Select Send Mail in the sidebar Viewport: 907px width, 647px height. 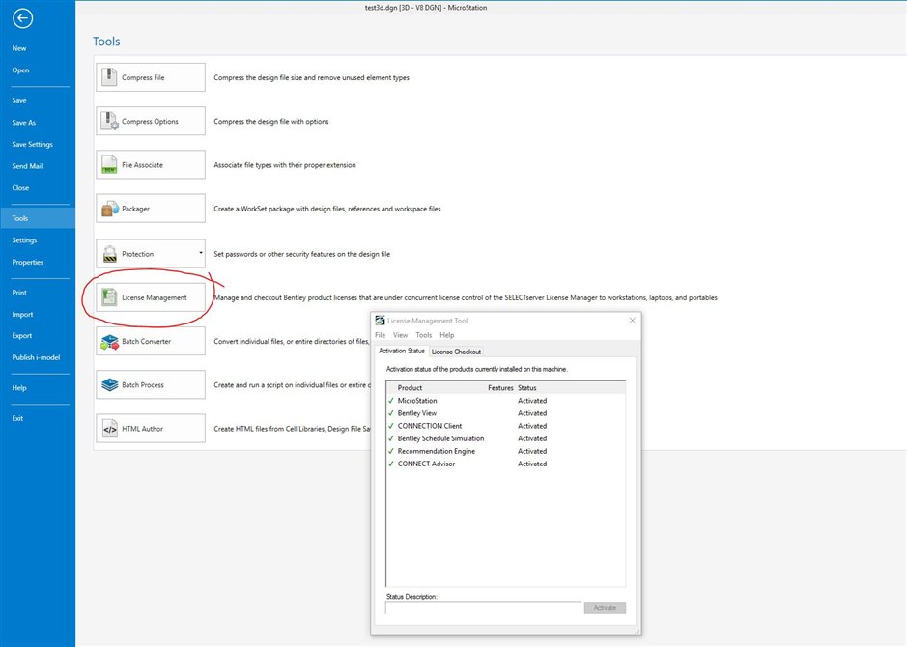[27, 166]
